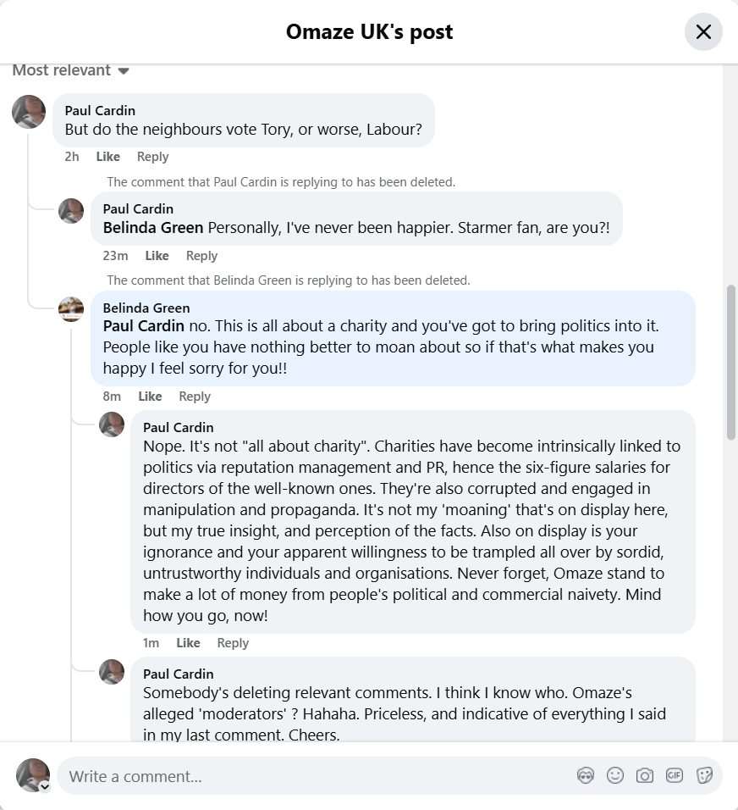Open the sticker picker
This screenshot has width=738, height=810.
[x=704, y=775]
